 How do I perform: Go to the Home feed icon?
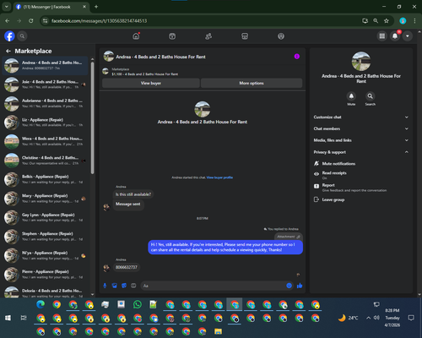click(136, 36)
